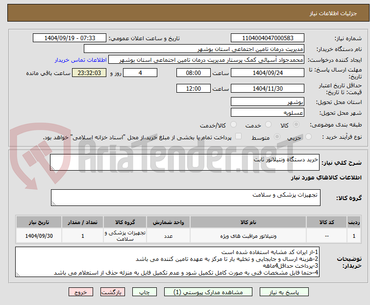
Task: Click the جزئیات اطلاعات نیاز header title
Action: click(333, 13)
